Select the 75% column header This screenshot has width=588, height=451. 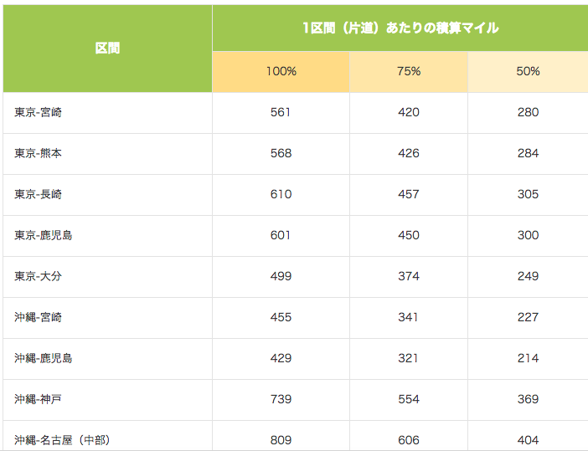(x=409, y=72)
